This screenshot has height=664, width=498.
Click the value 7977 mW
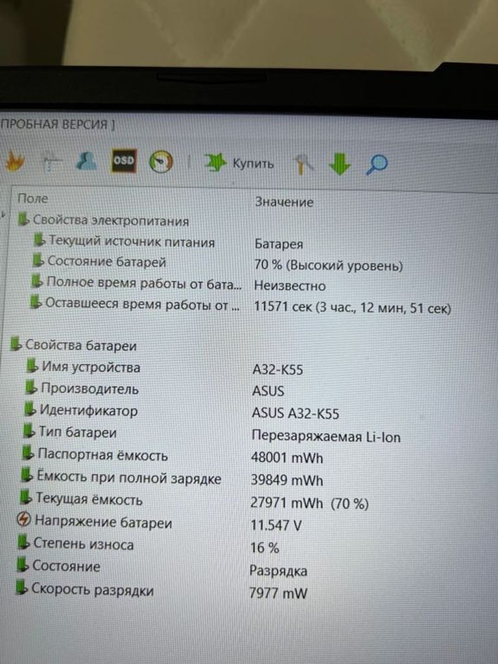(x=278, y=593)
